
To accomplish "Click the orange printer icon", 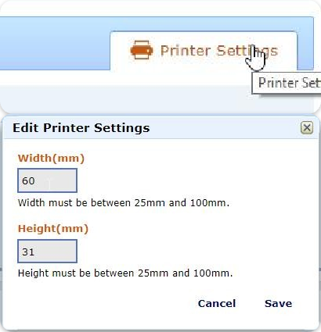I will 142,50.
